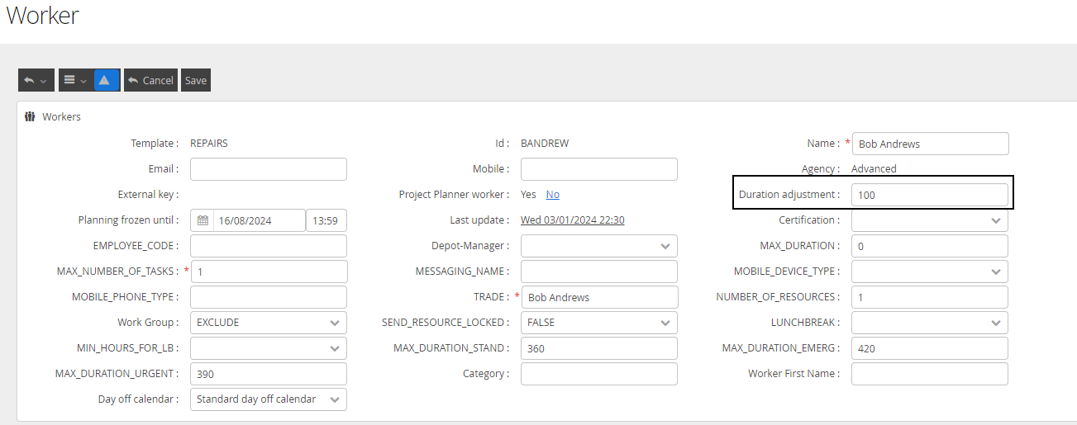The height and width of the screenshot is (425, 1077).
Task: Open the Last update timestamp link
Action: (x=572, y=220)
